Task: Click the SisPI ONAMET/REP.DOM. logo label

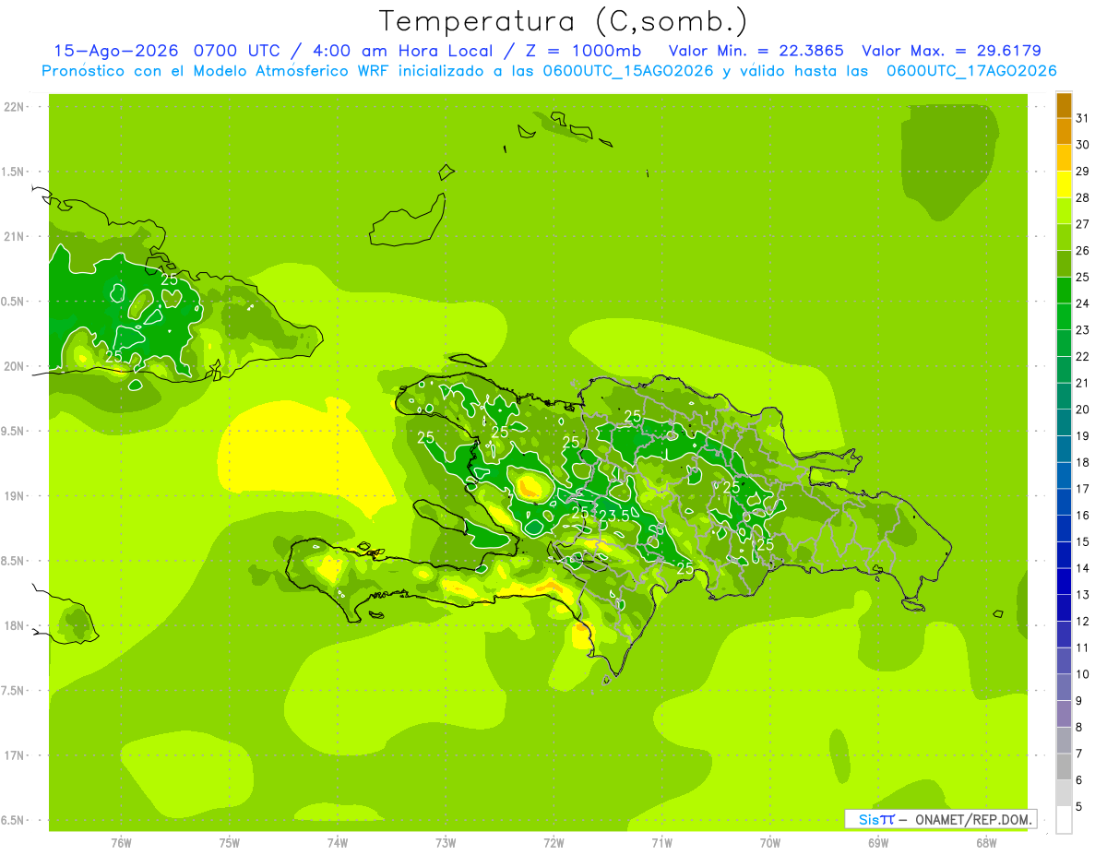Action: click(x=940, y=819)
